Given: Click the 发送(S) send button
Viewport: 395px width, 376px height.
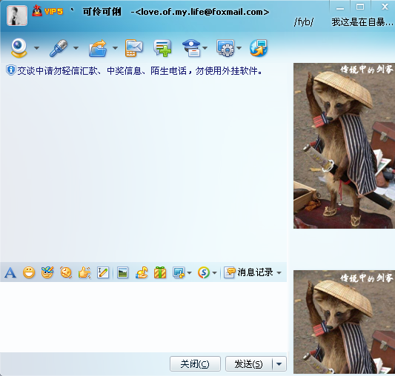Looking at the screenshot, I should click(x=249, y=364).
